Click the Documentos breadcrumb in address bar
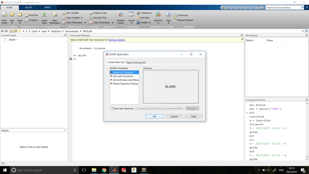The height and width of the screenshot is (174, 309). point(72,31)
